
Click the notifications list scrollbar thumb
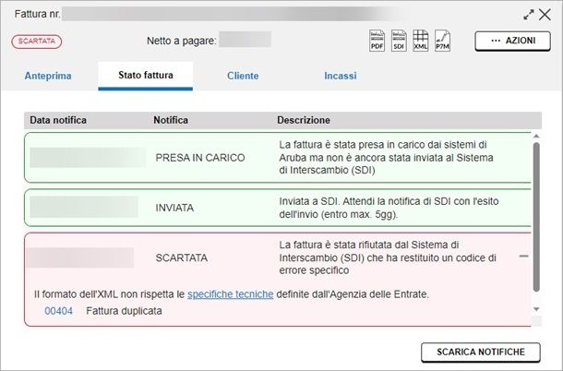pyautogui.click(x=536, y=217)
